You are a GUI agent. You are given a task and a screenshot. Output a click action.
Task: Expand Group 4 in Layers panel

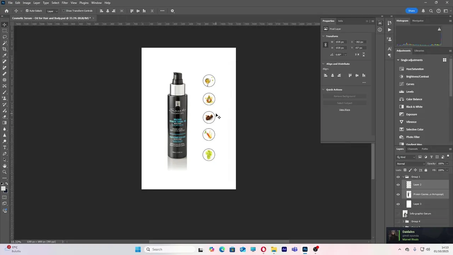(x=403, y=221)
